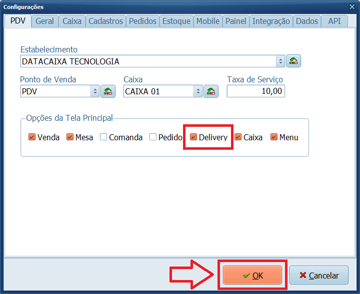Open the Dados tab
Screen dimensions: 360x294
307,21
